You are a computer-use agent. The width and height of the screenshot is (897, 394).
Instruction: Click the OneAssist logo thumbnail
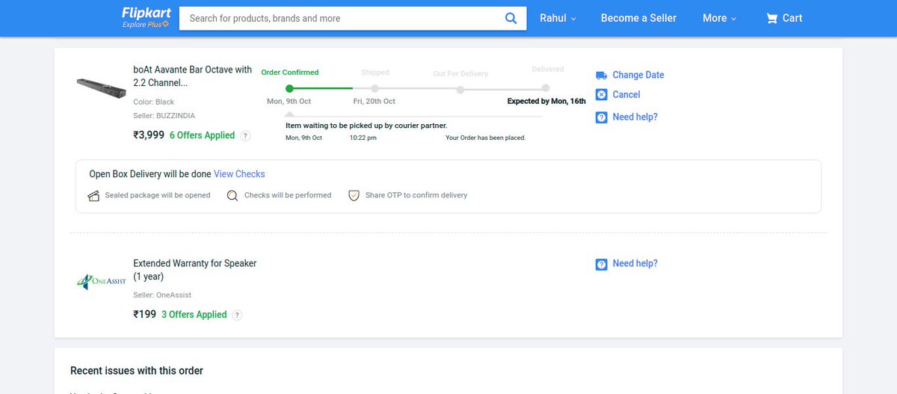tap(102, 282)
